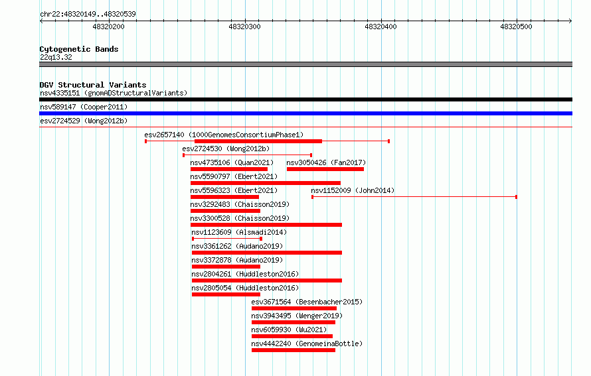
Task: Open the nsv3943495 Wenger2019 label
Action: click(x=297, y=316)
